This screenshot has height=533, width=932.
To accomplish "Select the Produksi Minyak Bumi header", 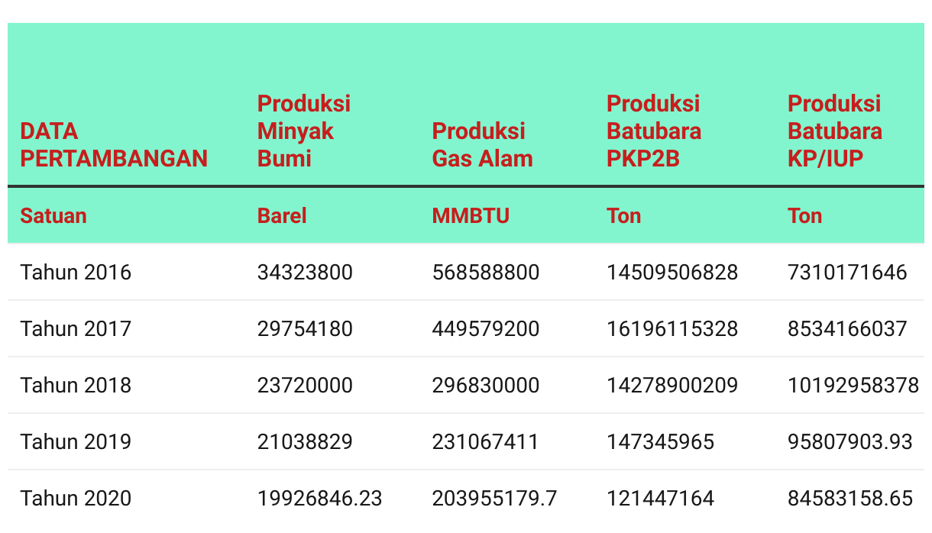I will click(x=304, y=131).
